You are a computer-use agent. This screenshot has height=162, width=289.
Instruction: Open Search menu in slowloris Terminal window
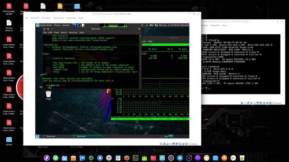(64, 32)
